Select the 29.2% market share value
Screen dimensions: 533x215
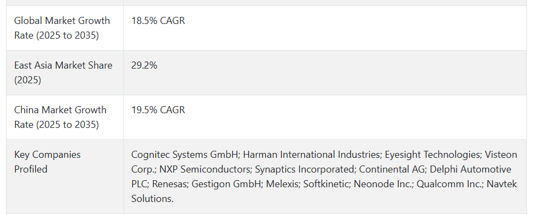point(144,65)
